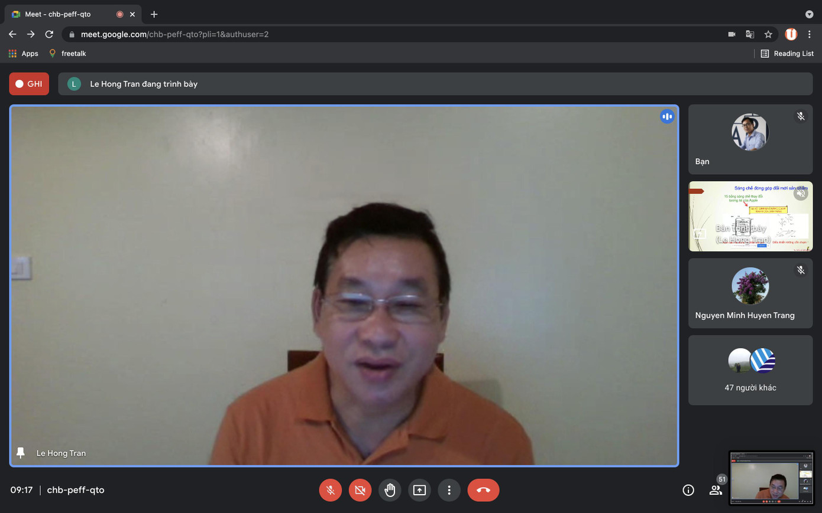Turn on the camera
Screen dimensions: 822x513
[360, 490]
